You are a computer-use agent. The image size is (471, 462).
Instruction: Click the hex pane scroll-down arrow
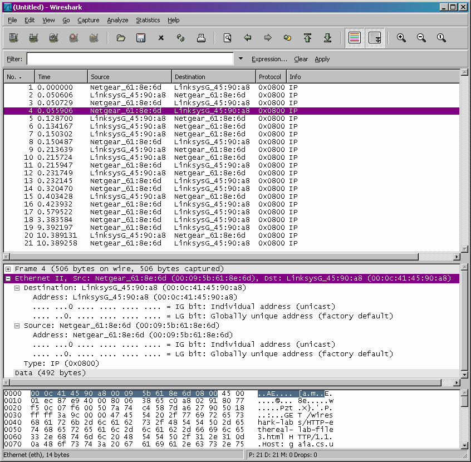[x=464, y=445]
